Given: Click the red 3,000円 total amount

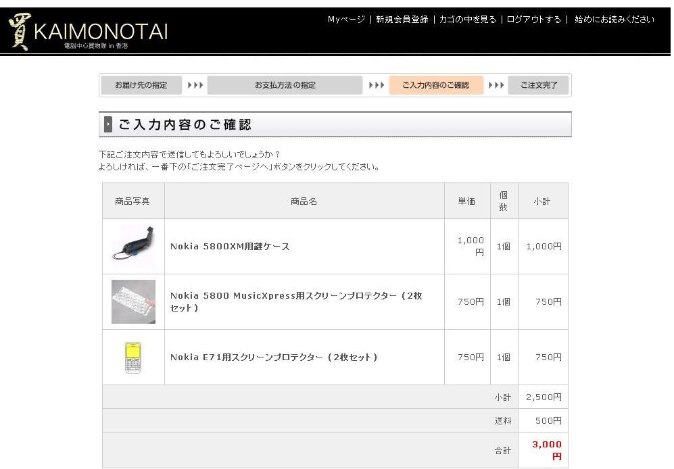Looking at the screenshot, I should coord(547,449).
